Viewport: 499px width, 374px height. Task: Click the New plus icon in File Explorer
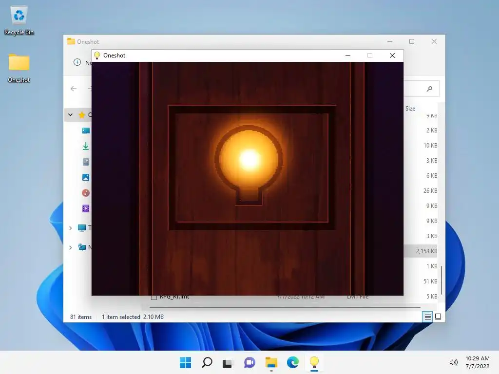(77, 62)
